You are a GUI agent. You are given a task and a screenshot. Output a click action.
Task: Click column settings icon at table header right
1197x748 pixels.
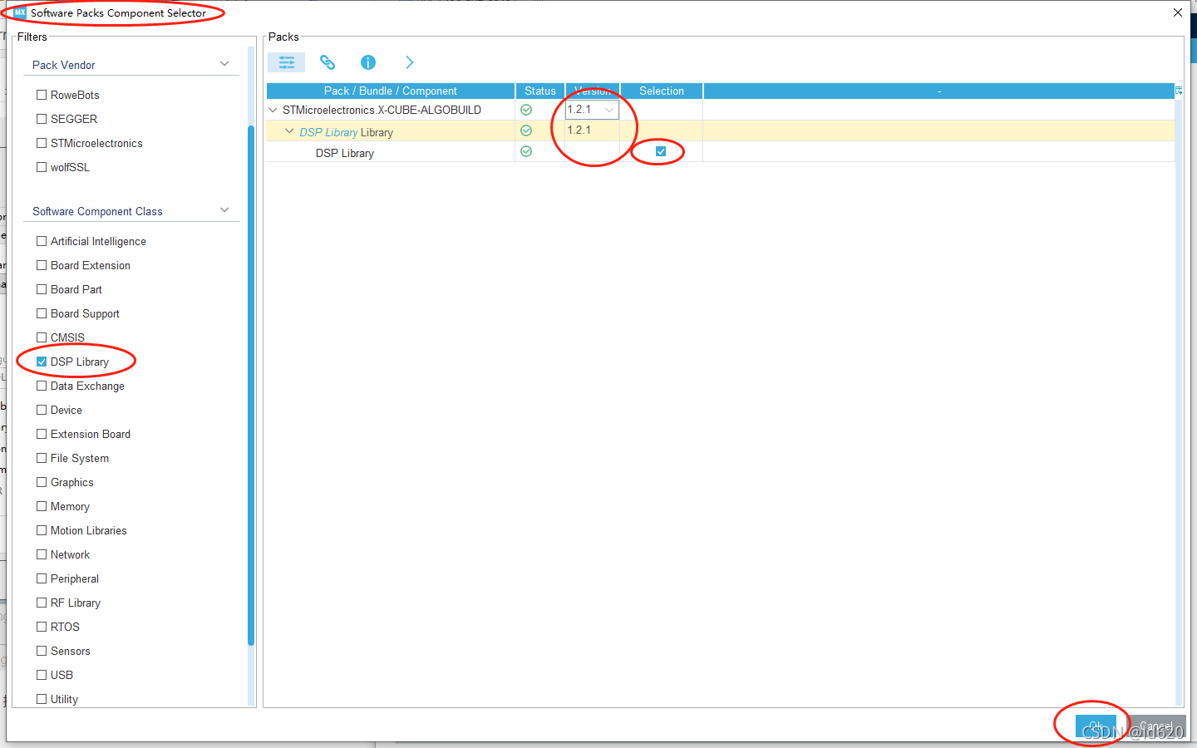click(1179, 91)
